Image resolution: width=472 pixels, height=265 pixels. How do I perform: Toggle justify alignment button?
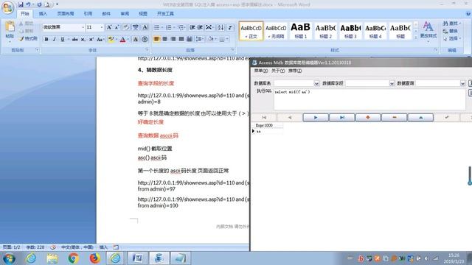181,39
